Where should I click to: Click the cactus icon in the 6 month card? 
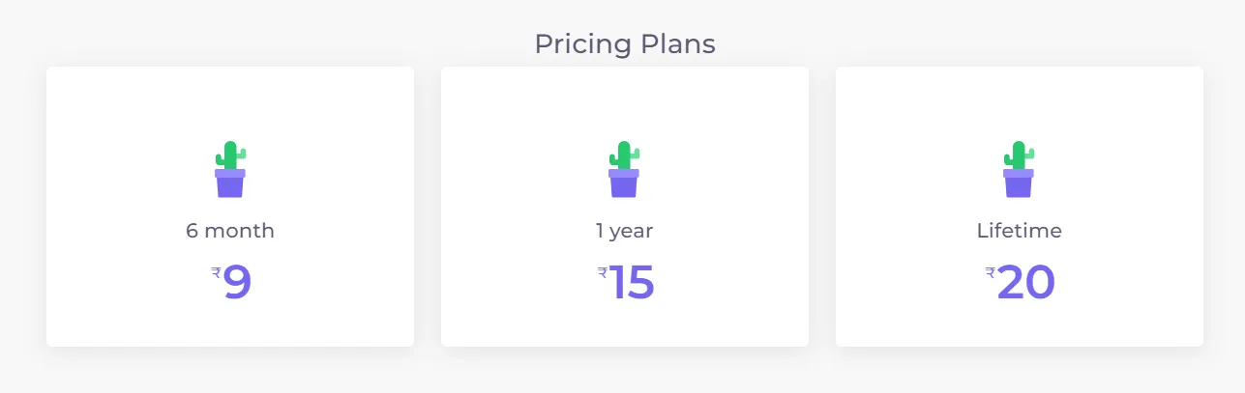tap(230, 169)
